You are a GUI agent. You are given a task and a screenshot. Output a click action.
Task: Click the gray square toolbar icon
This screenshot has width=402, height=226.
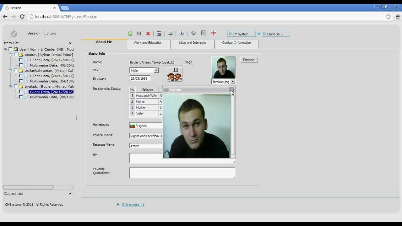pos(204,33)
